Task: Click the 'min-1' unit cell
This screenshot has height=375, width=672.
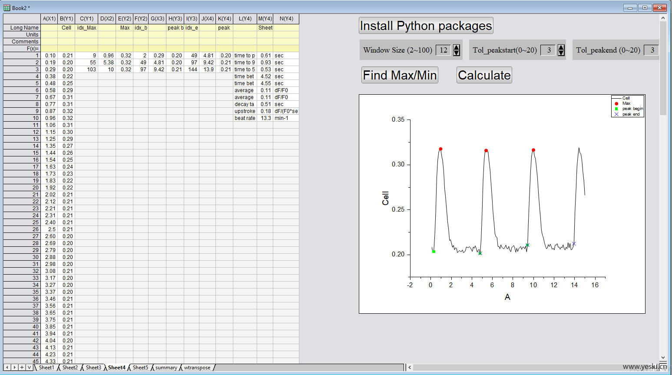Action: point(286,118)
